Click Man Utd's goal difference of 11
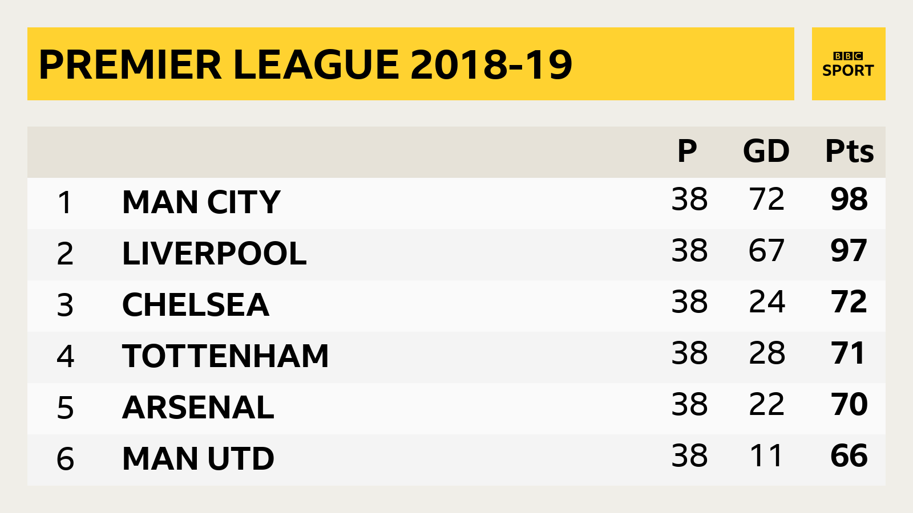The height and width of the screenshot is (513, 913). (767, 456)
